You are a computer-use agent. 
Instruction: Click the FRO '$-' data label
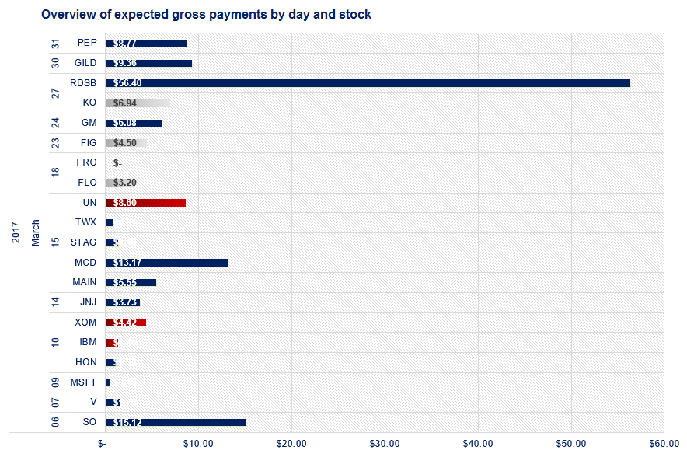pyautogui.click(x=117, y=163)
